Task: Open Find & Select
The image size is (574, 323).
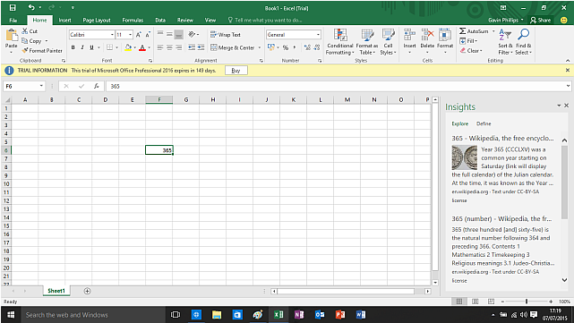Action: point(524,42)
